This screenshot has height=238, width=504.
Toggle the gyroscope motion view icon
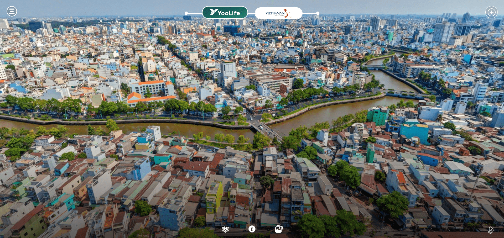(x=225, y=229)
